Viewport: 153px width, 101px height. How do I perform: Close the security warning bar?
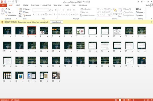coord(151,22)
